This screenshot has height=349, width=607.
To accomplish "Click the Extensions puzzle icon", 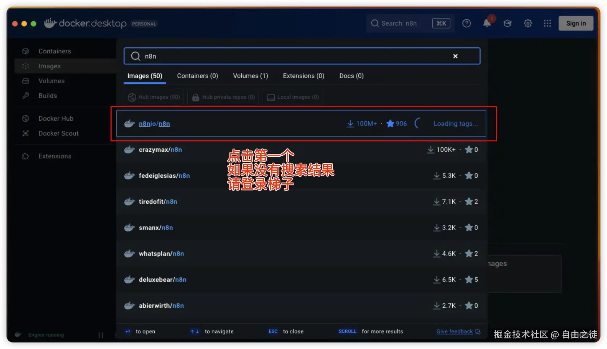I will (x=25, y=156).
